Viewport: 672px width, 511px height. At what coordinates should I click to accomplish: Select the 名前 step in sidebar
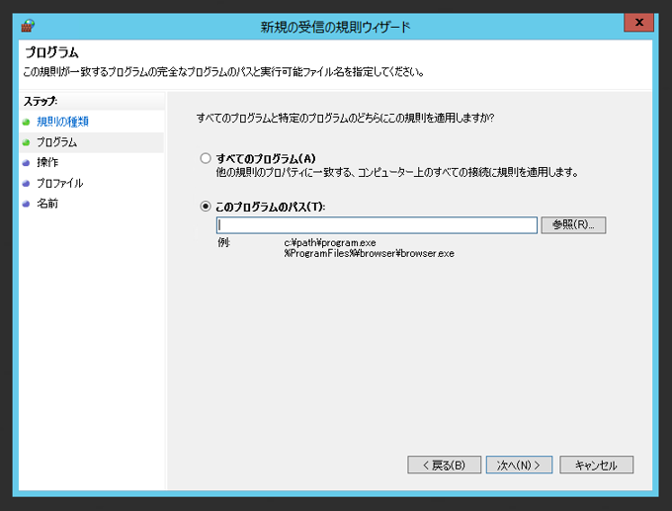click(x=47, y=204)
